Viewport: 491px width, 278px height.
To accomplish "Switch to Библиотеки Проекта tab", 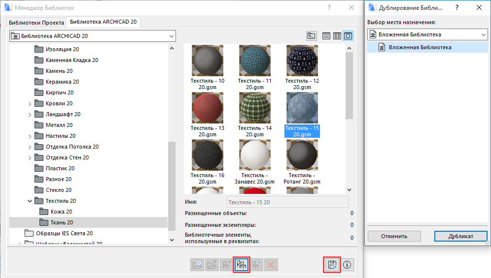I will pos(36,23).
